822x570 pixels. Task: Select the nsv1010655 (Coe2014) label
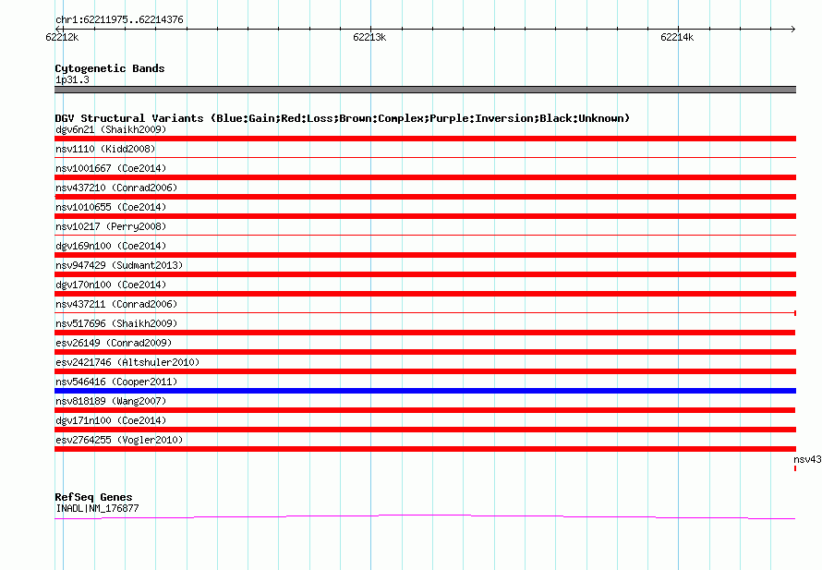point(111,207)
